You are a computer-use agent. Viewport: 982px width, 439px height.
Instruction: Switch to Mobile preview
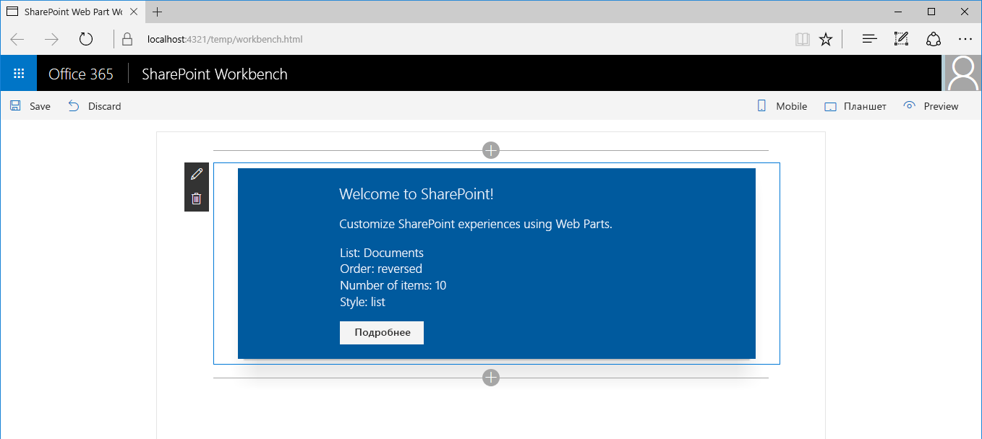(782, 106)
